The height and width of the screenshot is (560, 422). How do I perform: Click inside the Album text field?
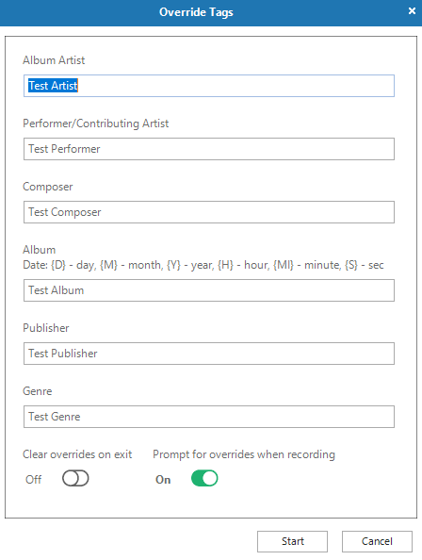(x=209, y=290)
